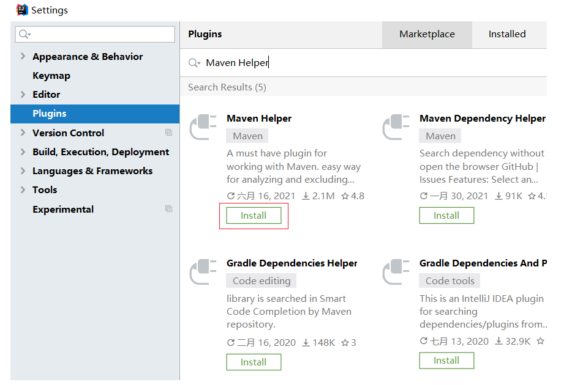The image size is (572, 385).
Task: Install the Maven Helper plugin
Action: [254, 216]
